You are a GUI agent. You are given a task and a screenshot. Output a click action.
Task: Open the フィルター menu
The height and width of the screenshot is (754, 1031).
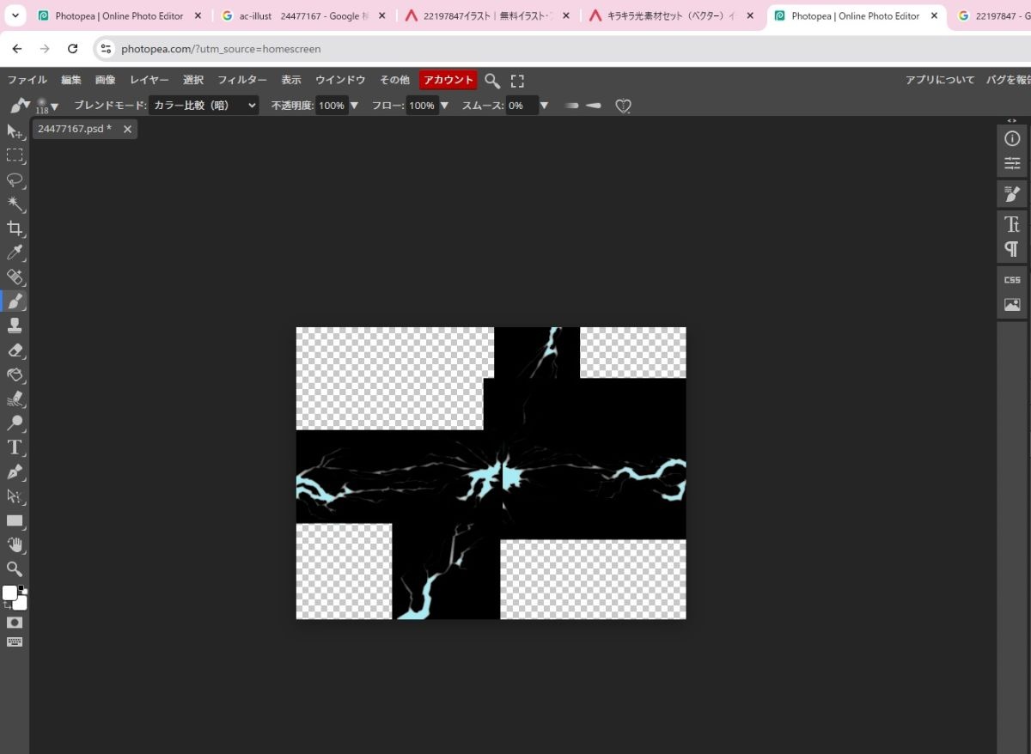point(241,80)
